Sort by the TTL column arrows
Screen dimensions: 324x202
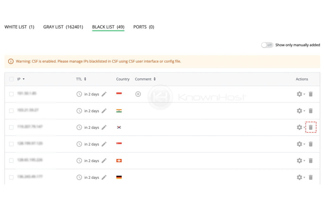85,79
